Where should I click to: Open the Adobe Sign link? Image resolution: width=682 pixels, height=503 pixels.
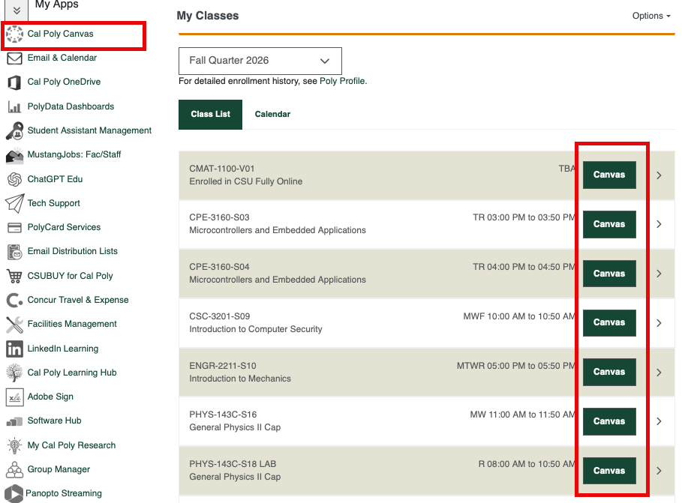[x=50, y=397]
